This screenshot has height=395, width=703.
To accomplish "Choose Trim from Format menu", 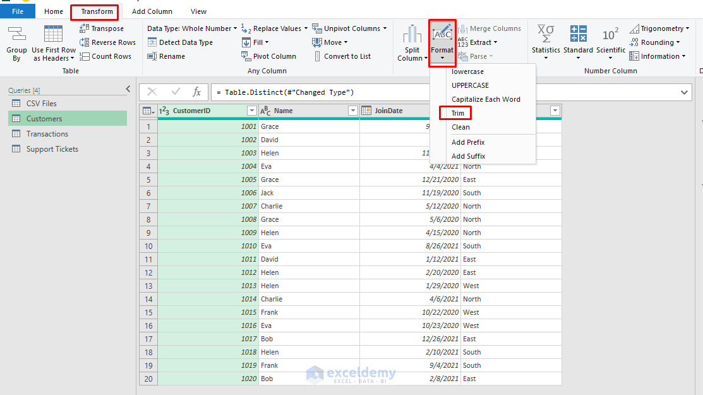I will tap(458, 113).
